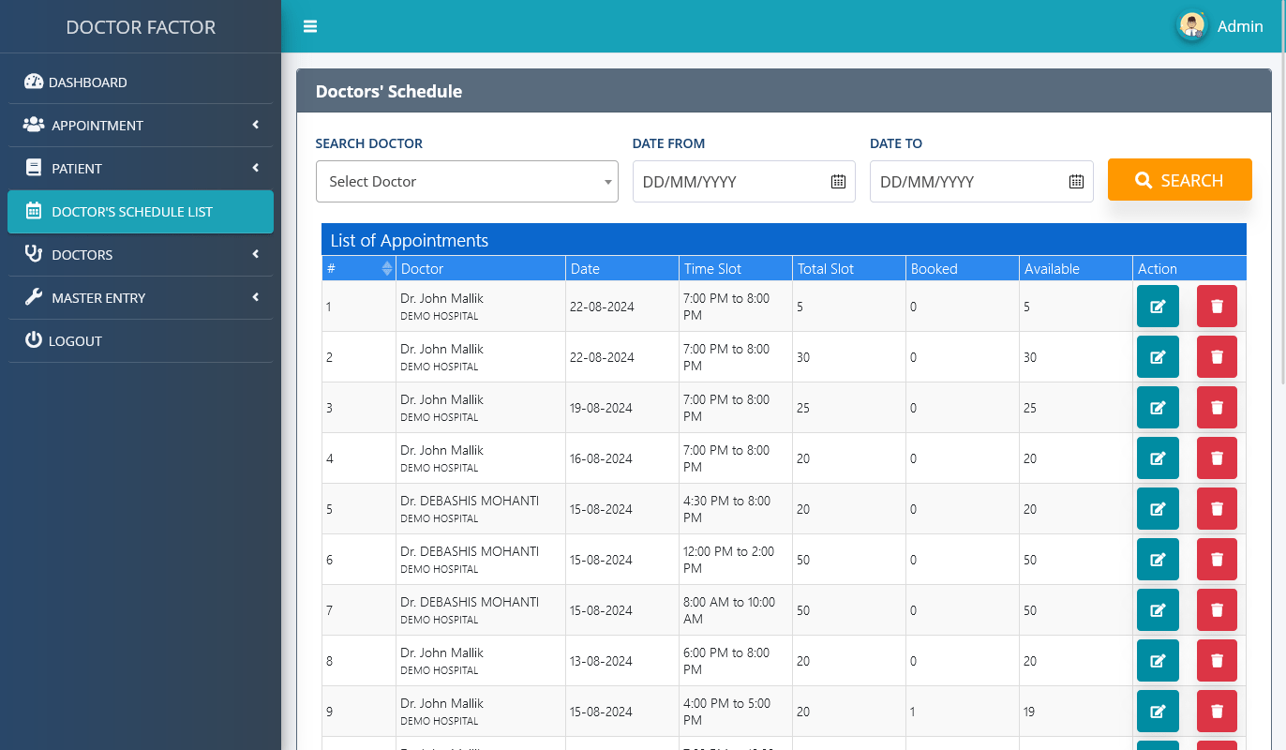Viewport: 1286px width, 750px height.
Task: Edit schedule row 1 for 22-08-2024
Action: click(1157, 307)
